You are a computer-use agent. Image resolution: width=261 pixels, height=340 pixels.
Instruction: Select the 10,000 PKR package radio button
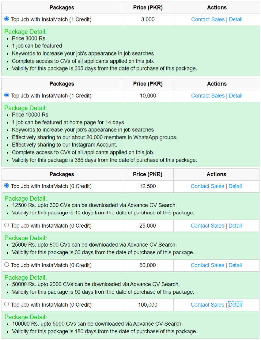tap(6, 96)
